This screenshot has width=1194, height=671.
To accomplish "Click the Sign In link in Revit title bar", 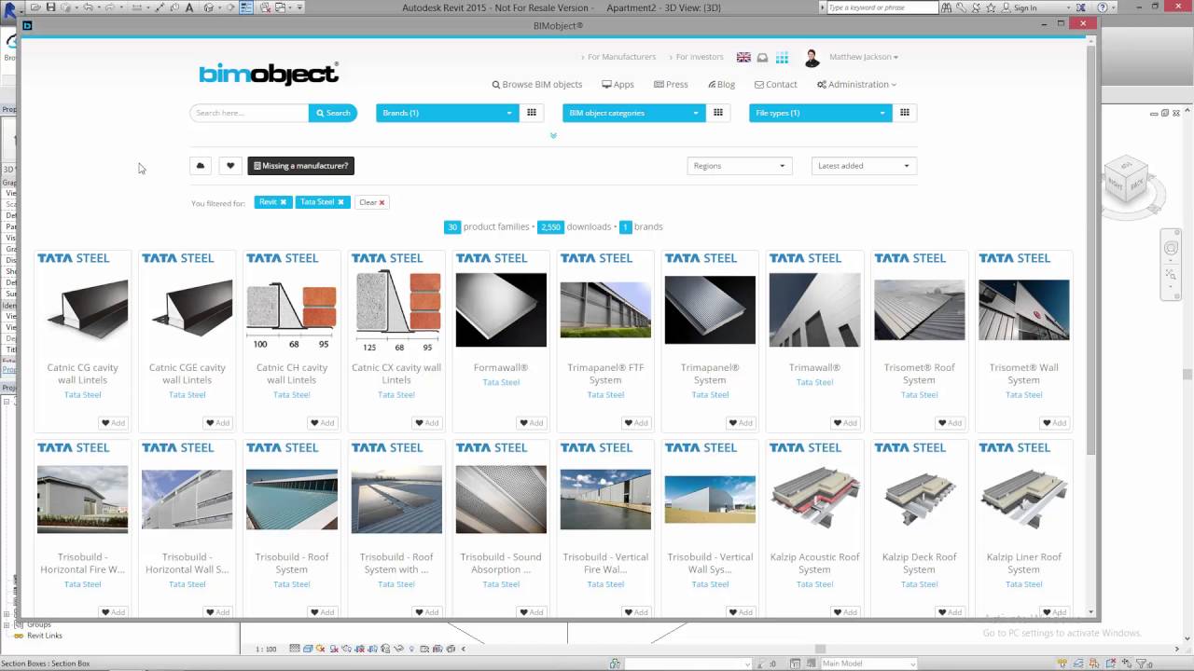I will tap(1025, 7).
